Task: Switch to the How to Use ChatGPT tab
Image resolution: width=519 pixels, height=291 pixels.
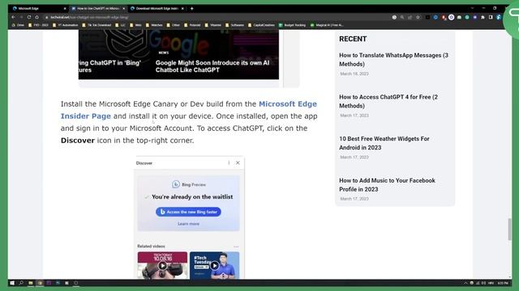Action: pyautogui.click(x=98, y=9)
